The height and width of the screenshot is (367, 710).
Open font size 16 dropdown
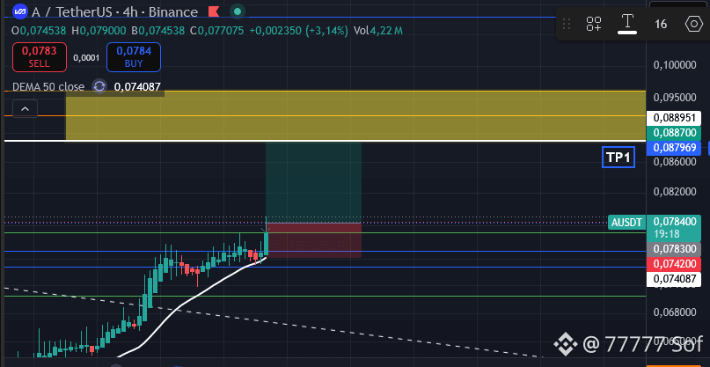[x=661, y=24]
